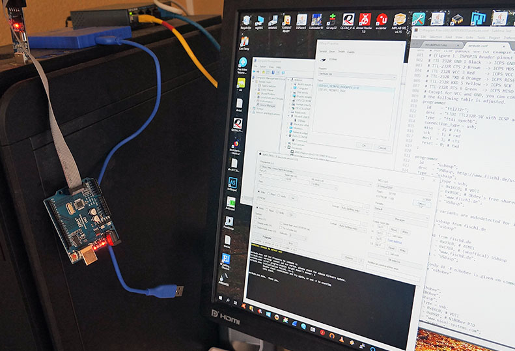Open the flash Format dropdown in AVRDUDESS
515x351 pixels.
pos(355,210)
